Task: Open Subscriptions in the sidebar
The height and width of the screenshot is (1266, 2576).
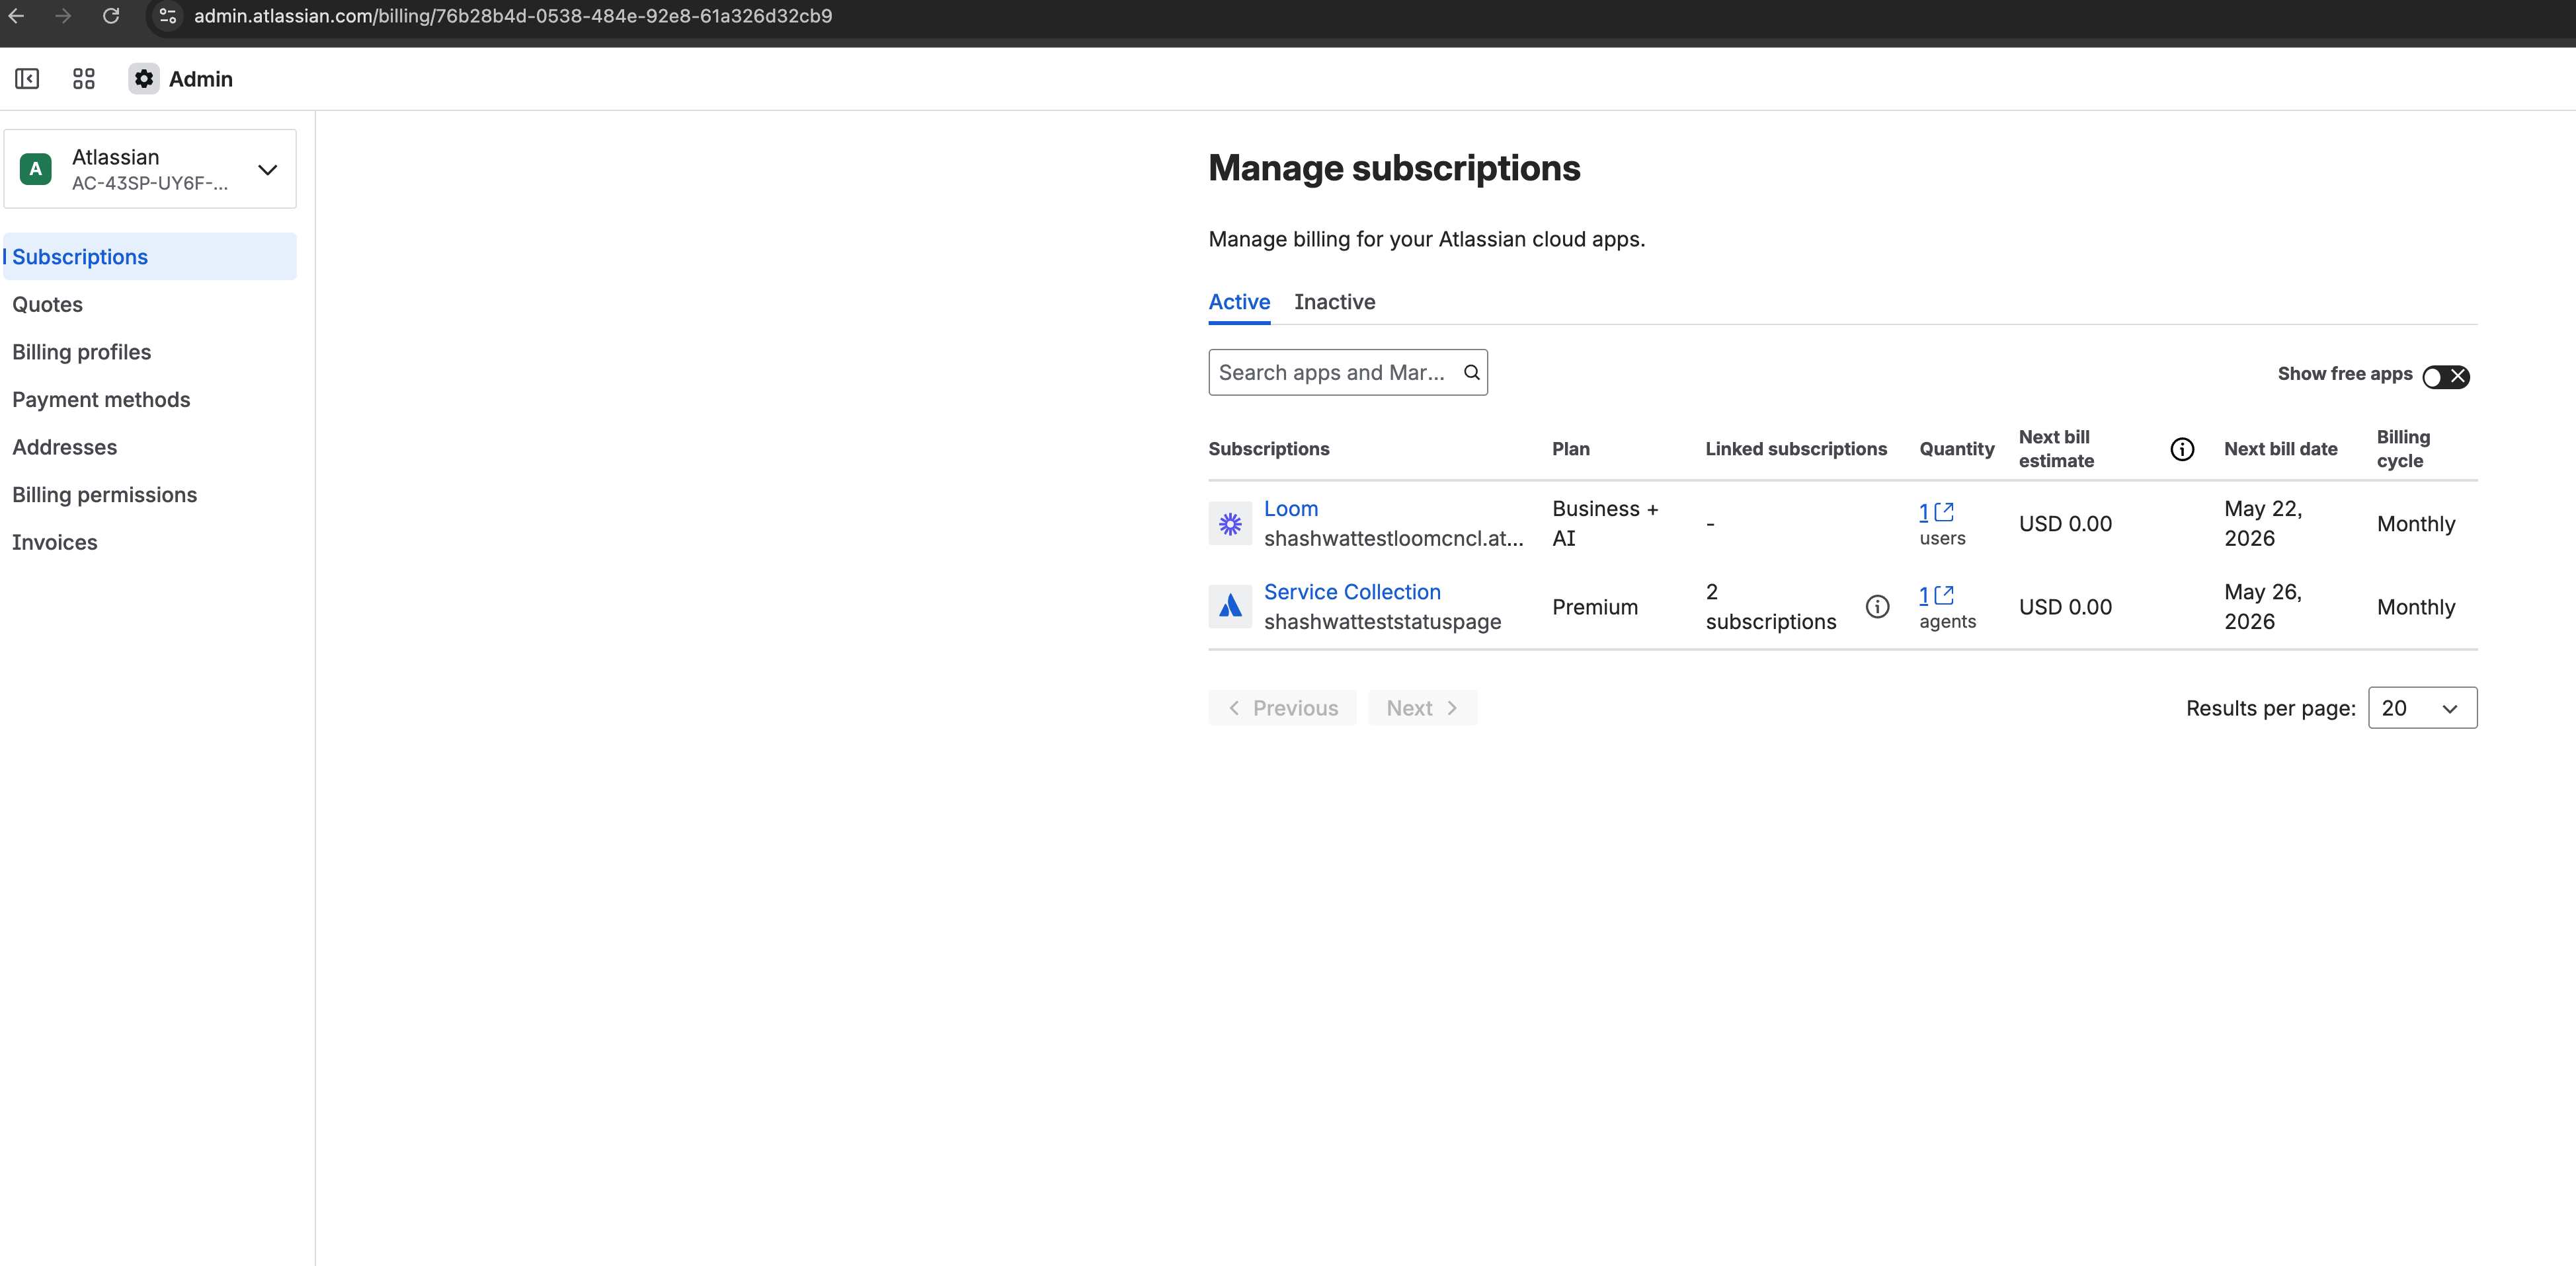Action: (x=150, y=257)
